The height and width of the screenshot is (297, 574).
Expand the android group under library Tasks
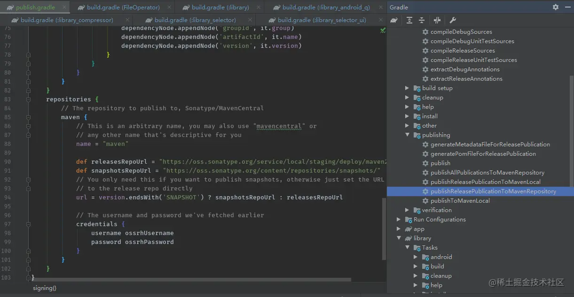tap(416, 257)
